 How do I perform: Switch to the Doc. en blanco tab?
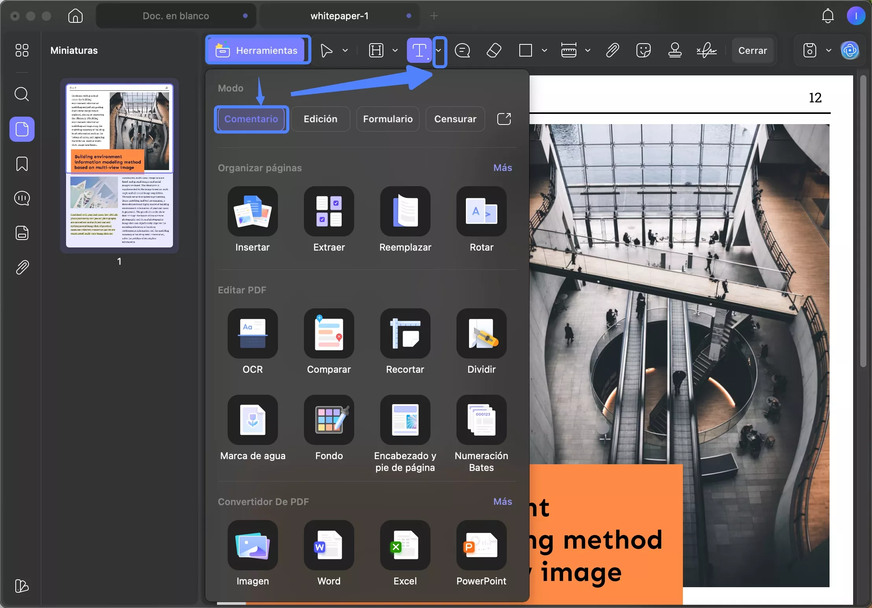(x=176, y=16)
